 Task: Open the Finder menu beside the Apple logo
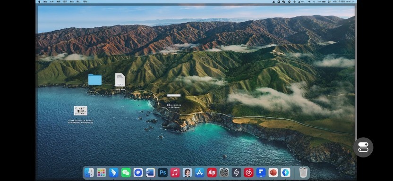pyautogui.click(x=45, y=1)
